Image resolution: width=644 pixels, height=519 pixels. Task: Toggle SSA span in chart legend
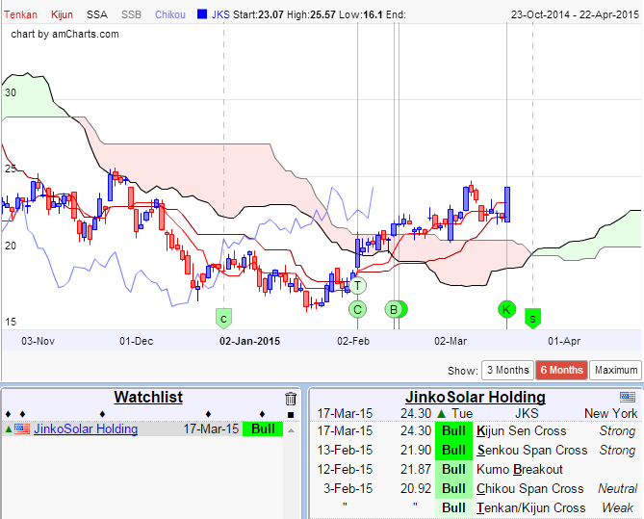pos(97,14)
